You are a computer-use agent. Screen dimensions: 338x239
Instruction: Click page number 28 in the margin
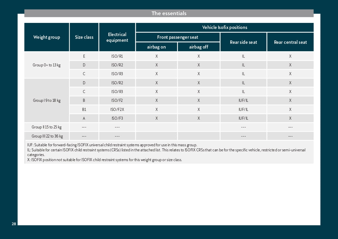pos(14,224)
